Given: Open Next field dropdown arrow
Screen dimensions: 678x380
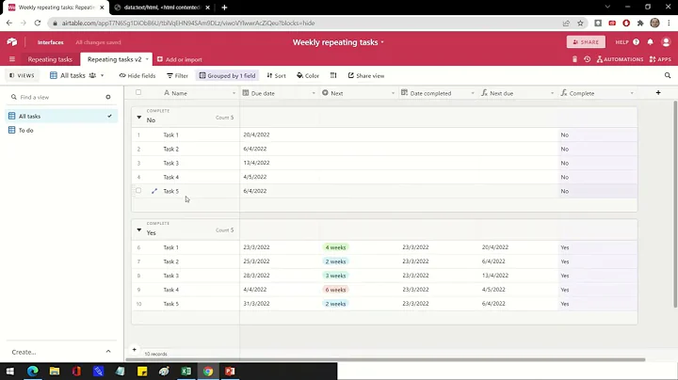Looking at the screenshot, I should coord(393,93).
